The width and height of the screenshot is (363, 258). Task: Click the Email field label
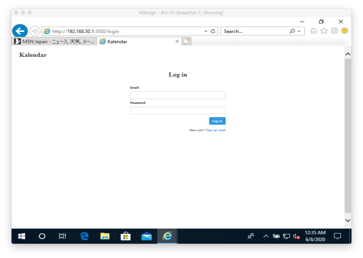[134, 88]
